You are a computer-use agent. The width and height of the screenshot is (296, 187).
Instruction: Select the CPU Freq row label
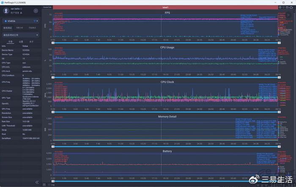point(6,82)
